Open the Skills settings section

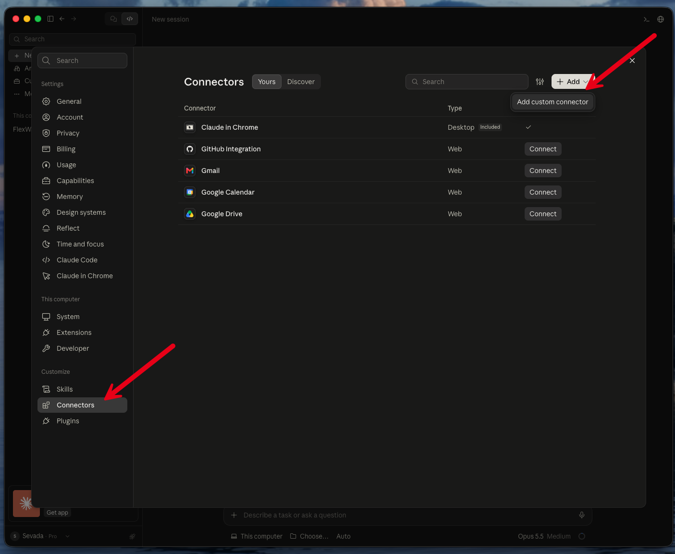[82, 389]
